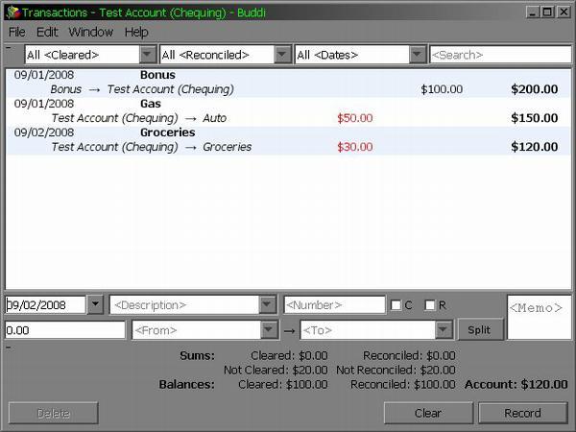Open the File menu
This screenshot has width=576, height=432.
pos(16,32)
